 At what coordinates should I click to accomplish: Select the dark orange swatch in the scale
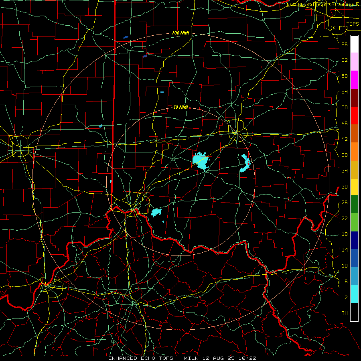click(354, 134)
